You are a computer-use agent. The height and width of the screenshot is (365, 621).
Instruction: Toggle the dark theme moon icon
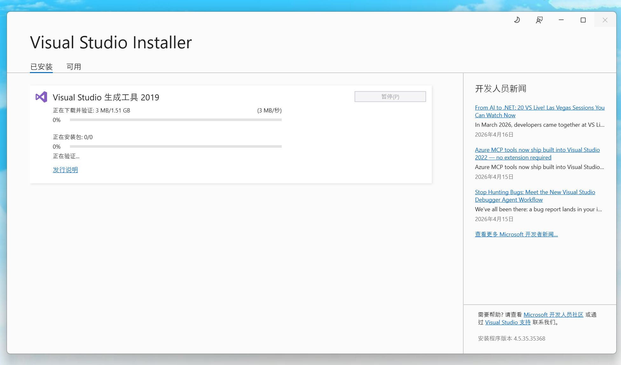(517, 20)
